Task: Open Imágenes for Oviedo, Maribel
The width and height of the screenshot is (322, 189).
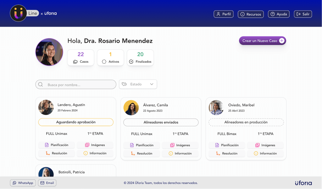Action: point(265,145)
